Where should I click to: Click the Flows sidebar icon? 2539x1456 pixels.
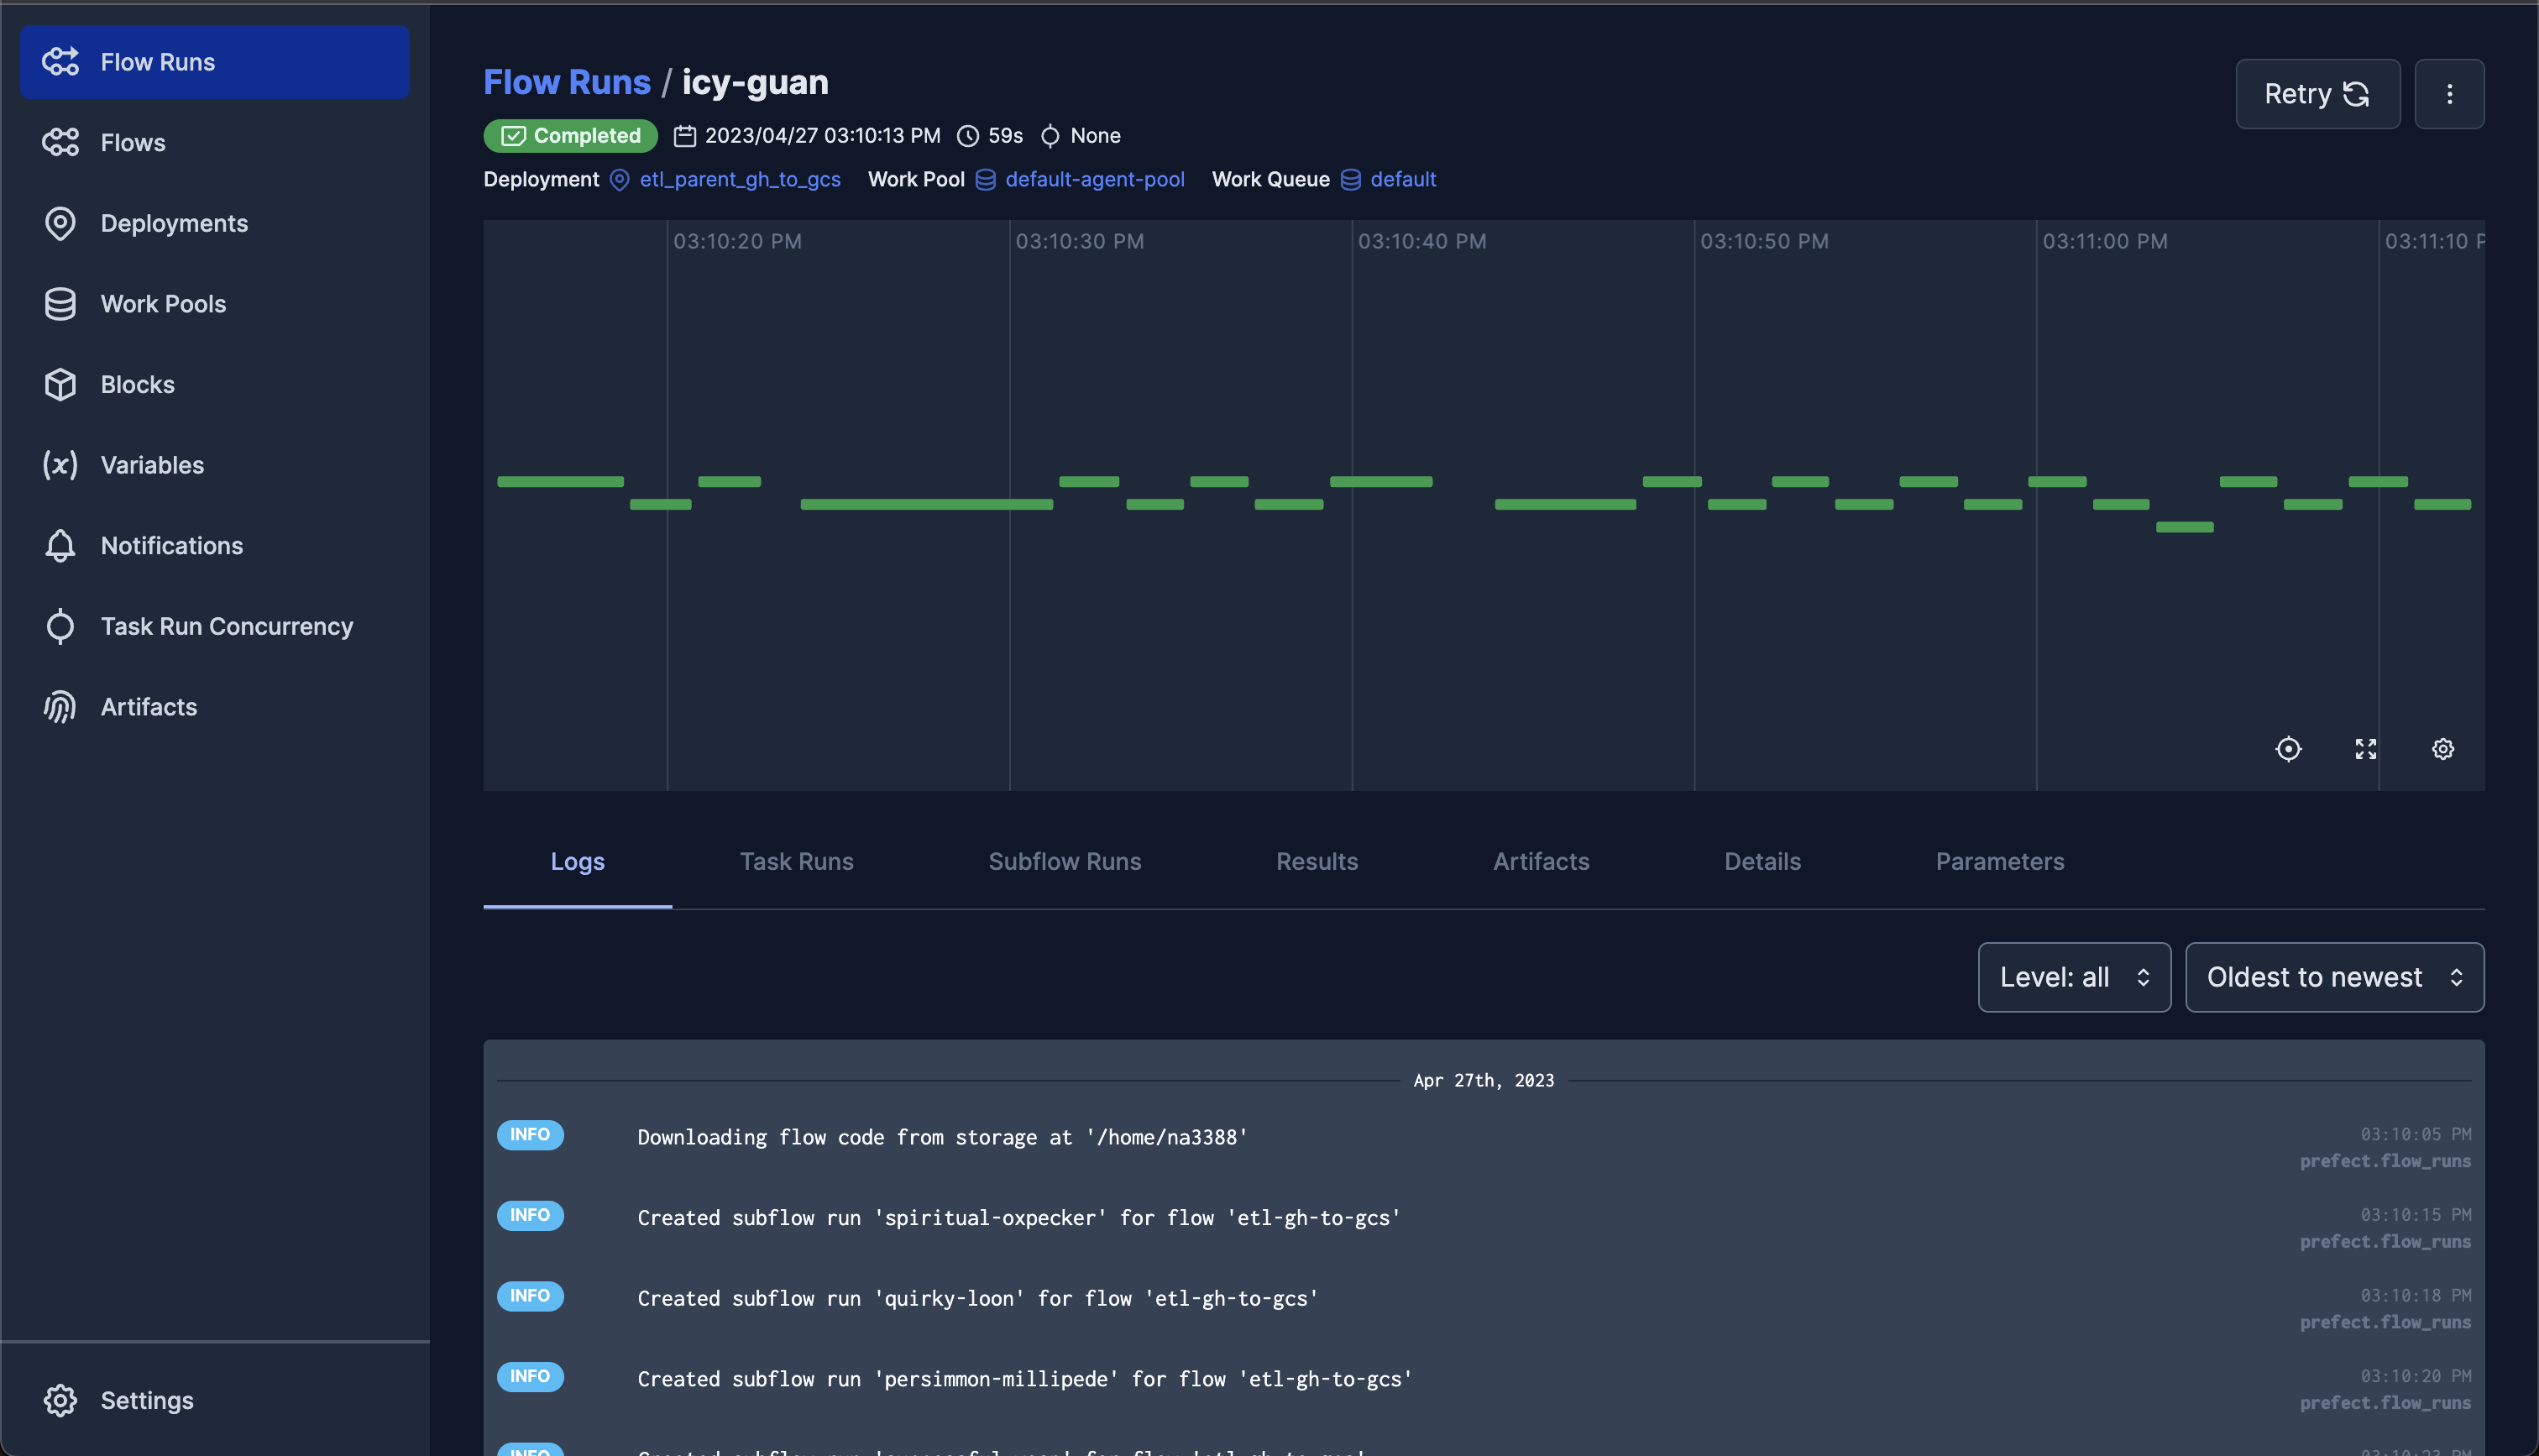[60, 143]
